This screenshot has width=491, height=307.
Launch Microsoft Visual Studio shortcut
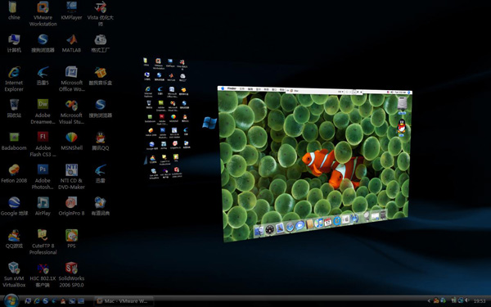[71, 111]
